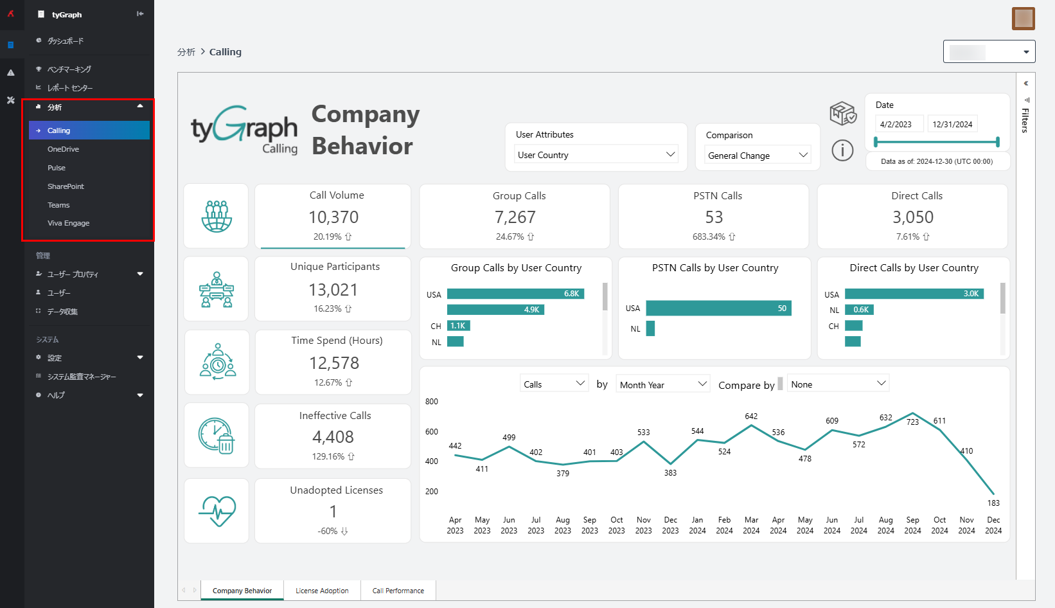Click the USA 6.8K bar in Group Calls
The image size is (1055, 608).
(x=515, y=294)
